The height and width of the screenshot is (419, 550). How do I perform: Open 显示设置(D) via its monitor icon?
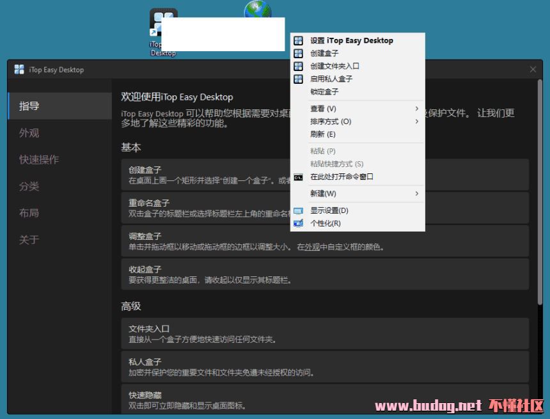298,211
